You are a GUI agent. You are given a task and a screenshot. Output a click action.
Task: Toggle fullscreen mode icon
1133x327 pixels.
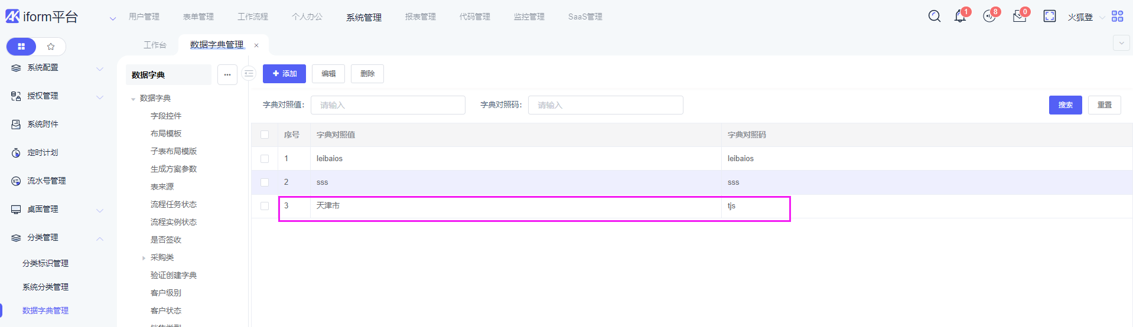1049,17
